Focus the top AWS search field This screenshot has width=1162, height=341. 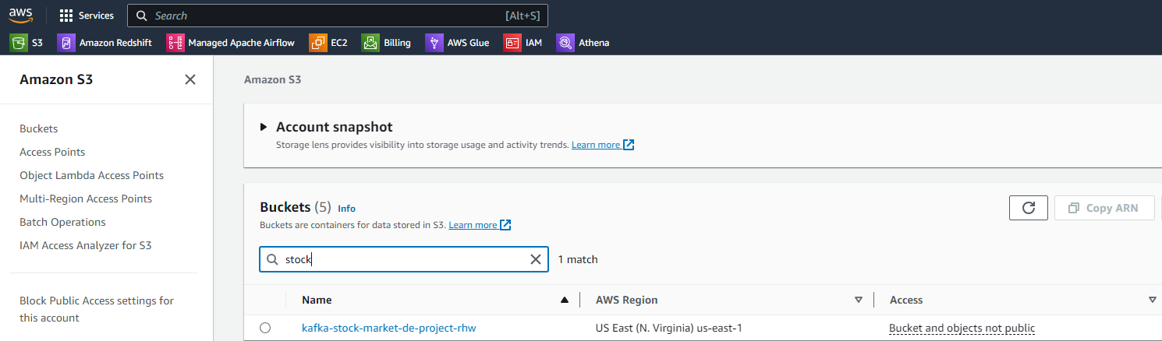point(338,16)
